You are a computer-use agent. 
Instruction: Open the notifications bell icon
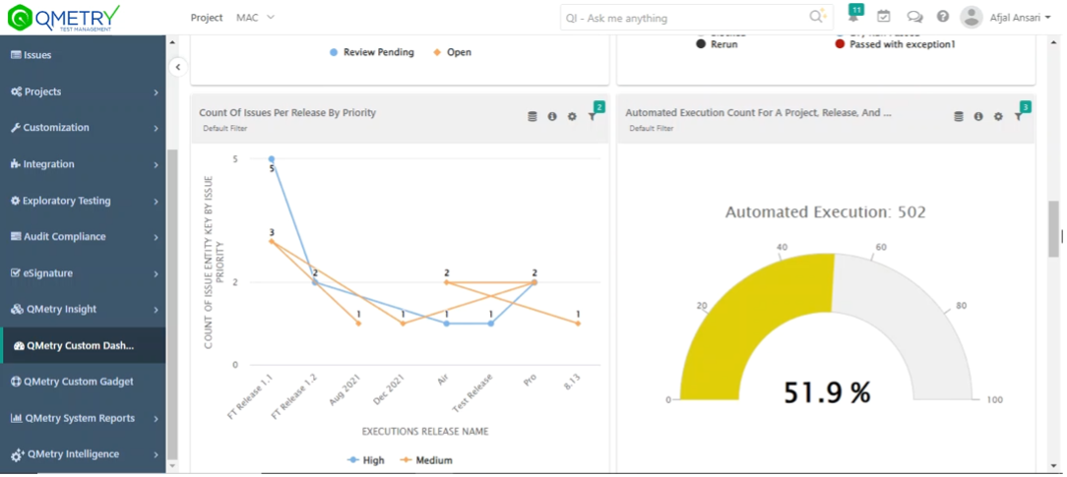854,17
